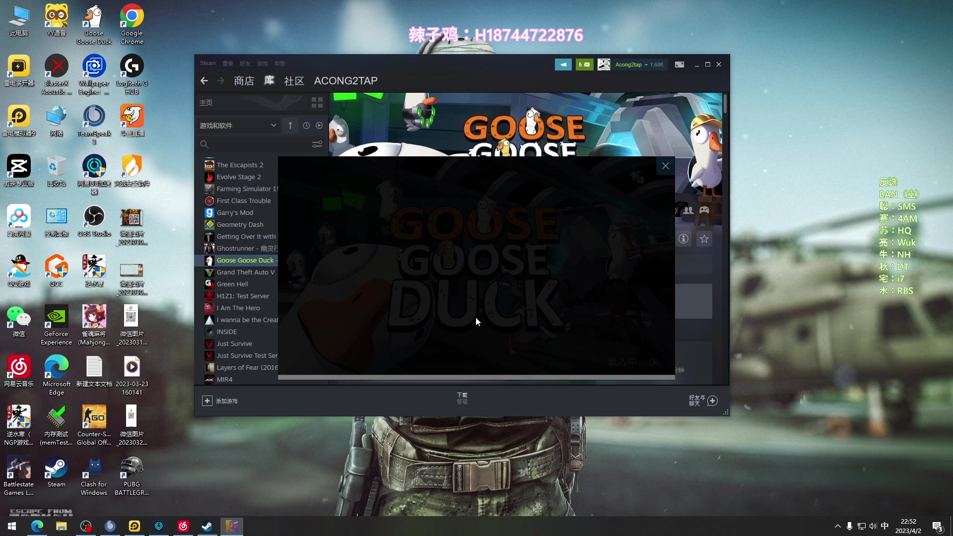
Task: Switch to the 社区 (Community) tab
Action: 294,81
